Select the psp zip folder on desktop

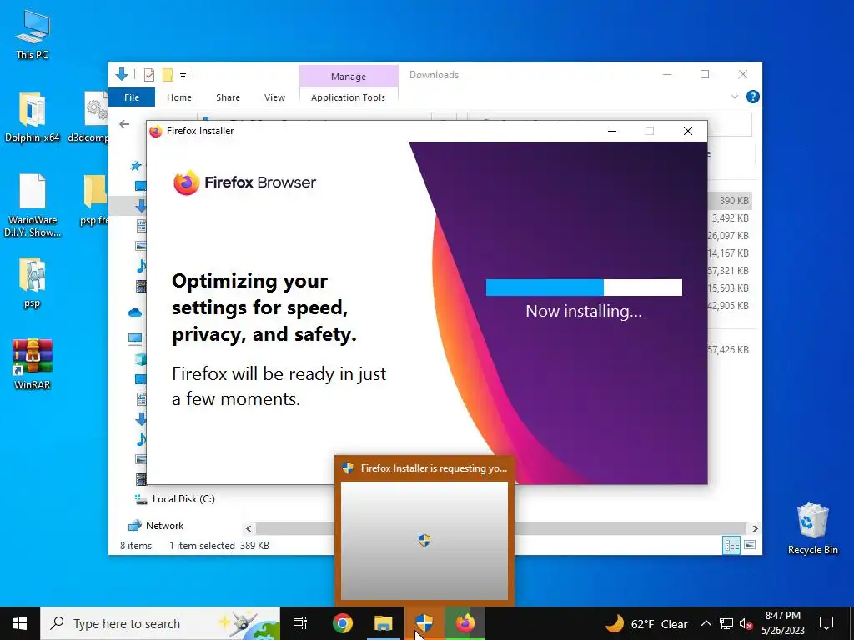click(33, 283)
